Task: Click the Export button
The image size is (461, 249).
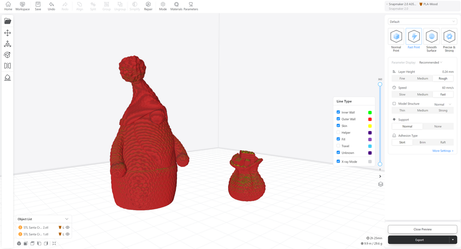Action: click(x=419, y=240)
